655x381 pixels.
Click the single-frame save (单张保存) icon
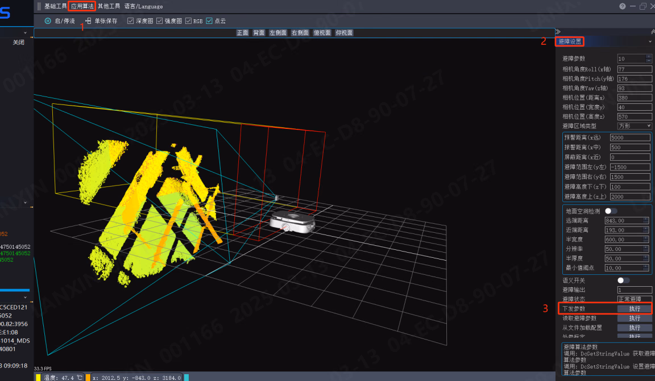(88, 21)
